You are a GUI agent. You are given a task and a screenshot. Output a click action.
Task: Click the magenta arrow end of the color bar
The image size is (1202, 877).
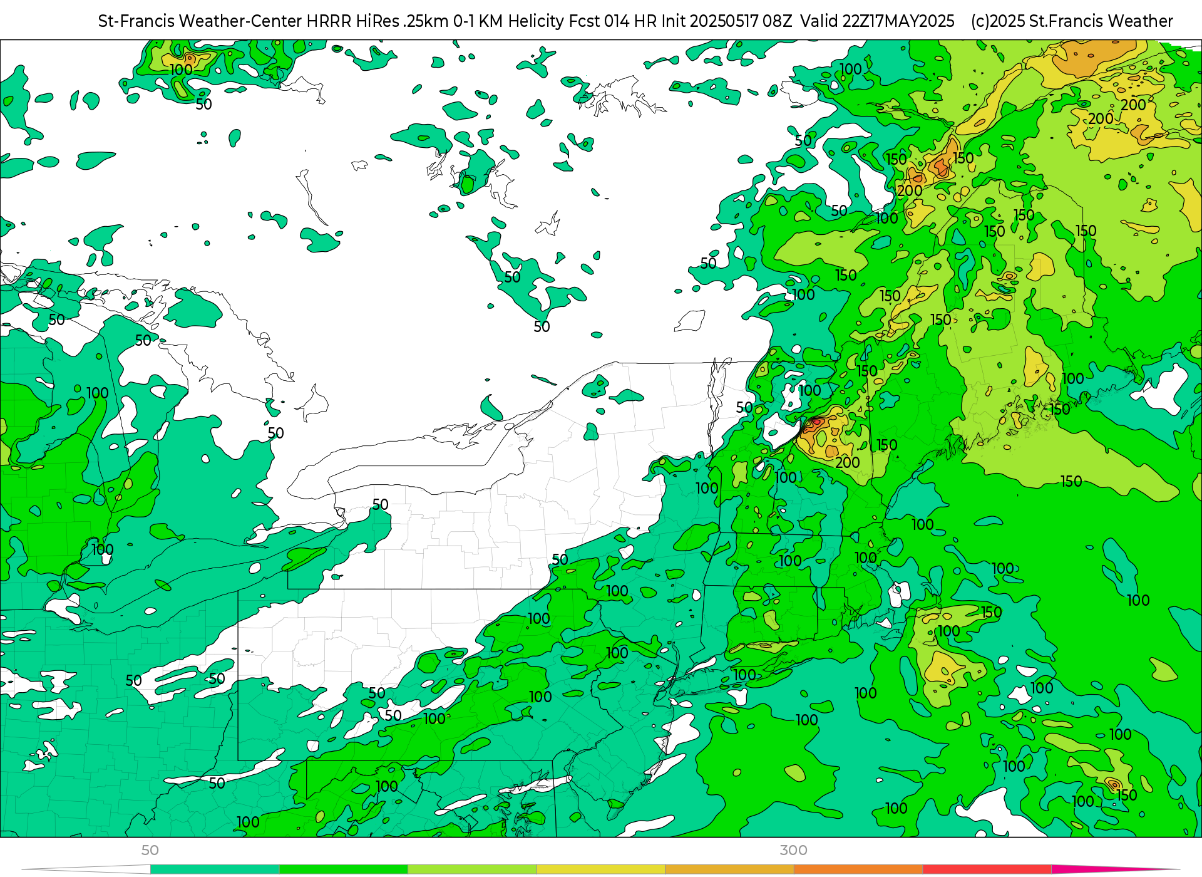tap(1114, 869)
